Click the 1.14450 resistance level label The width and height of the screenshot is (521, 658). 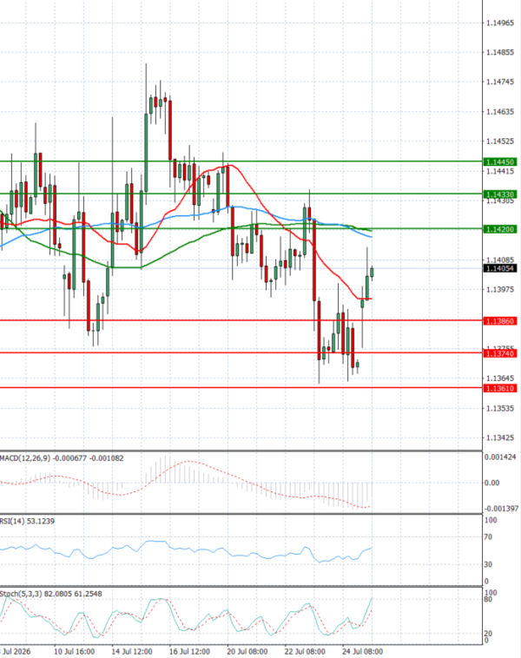pos(499,162)
